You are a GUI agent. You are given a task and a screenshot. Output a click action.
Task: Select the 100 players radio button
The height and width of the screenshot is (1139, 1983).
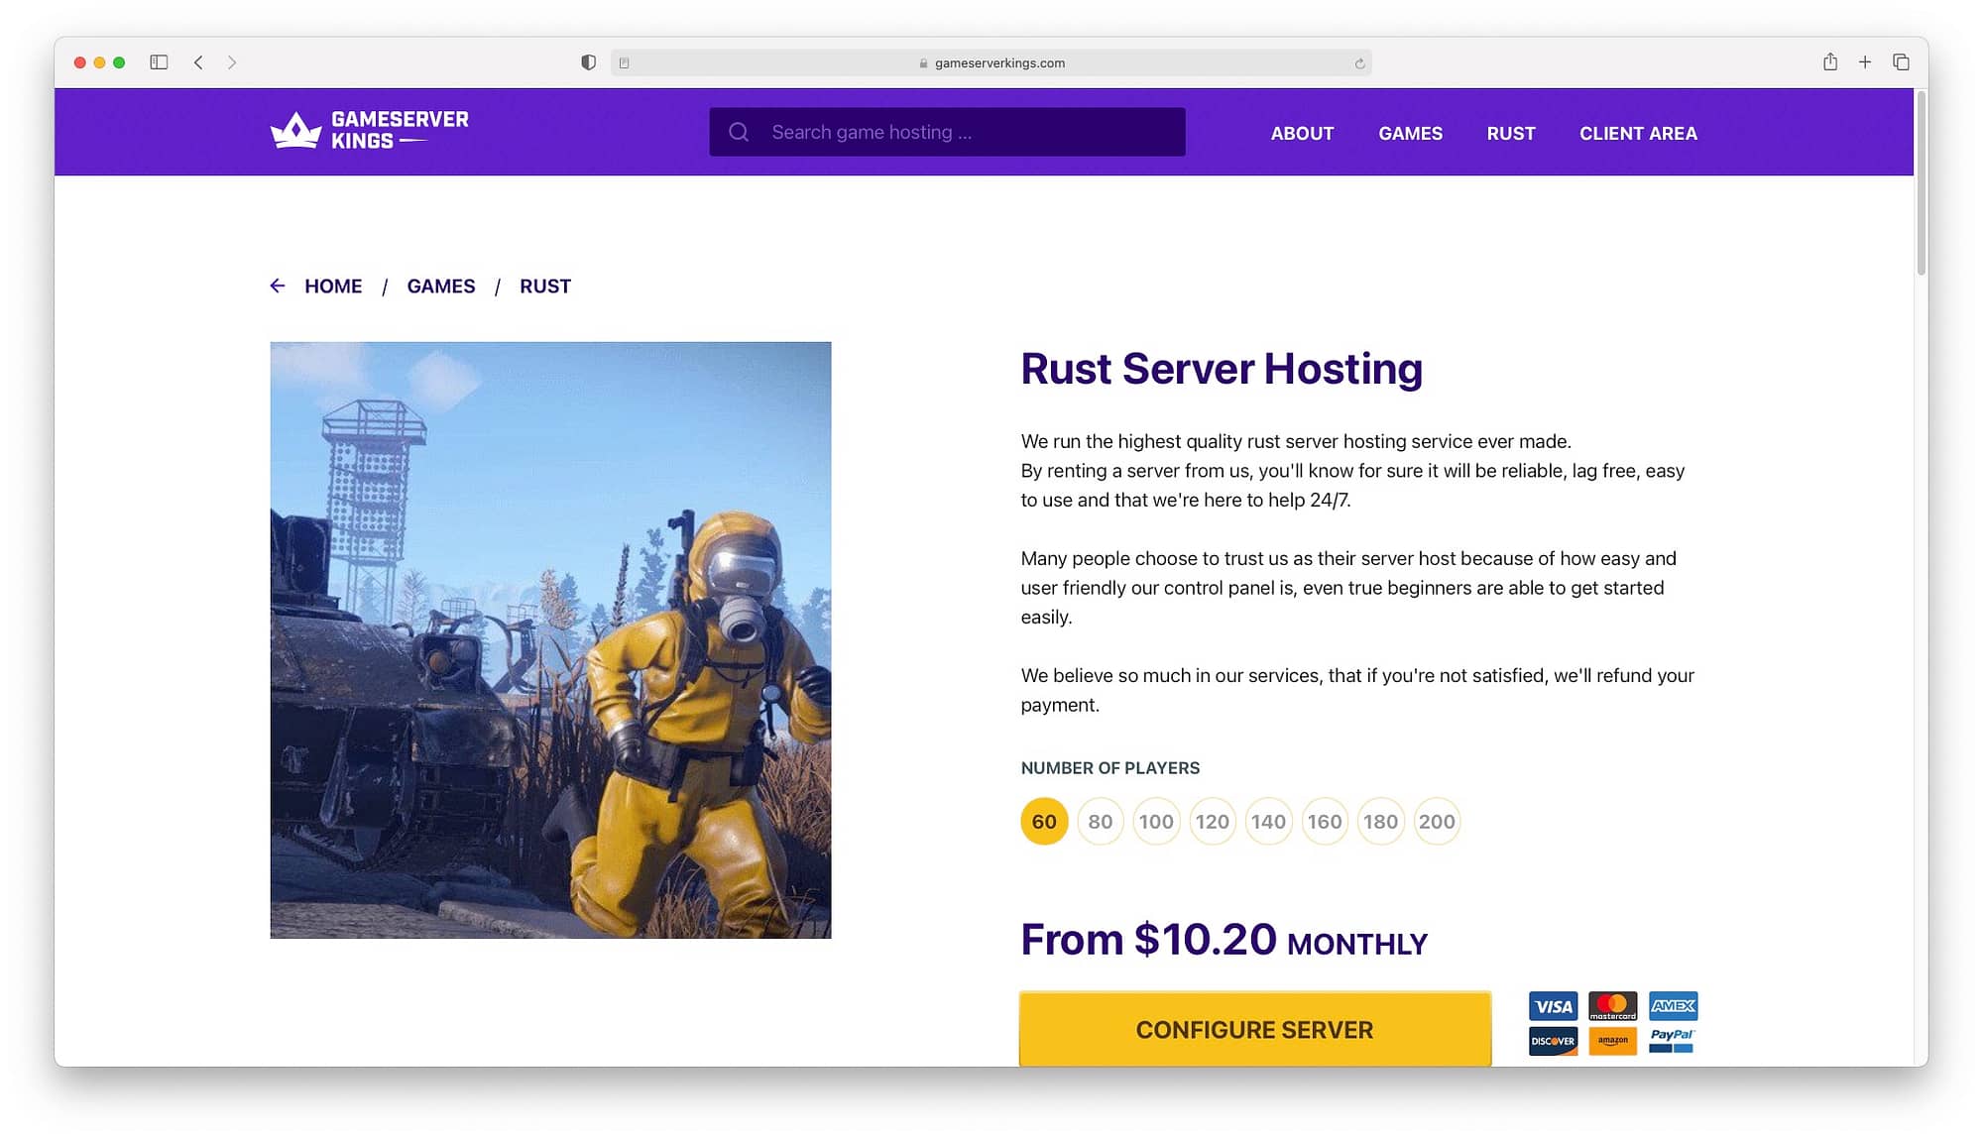tap(1155, 820)
